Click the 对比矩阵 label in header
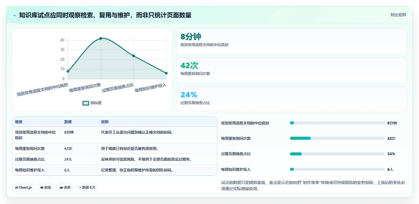This screenshot has width=419, height=204. [398, 15]
